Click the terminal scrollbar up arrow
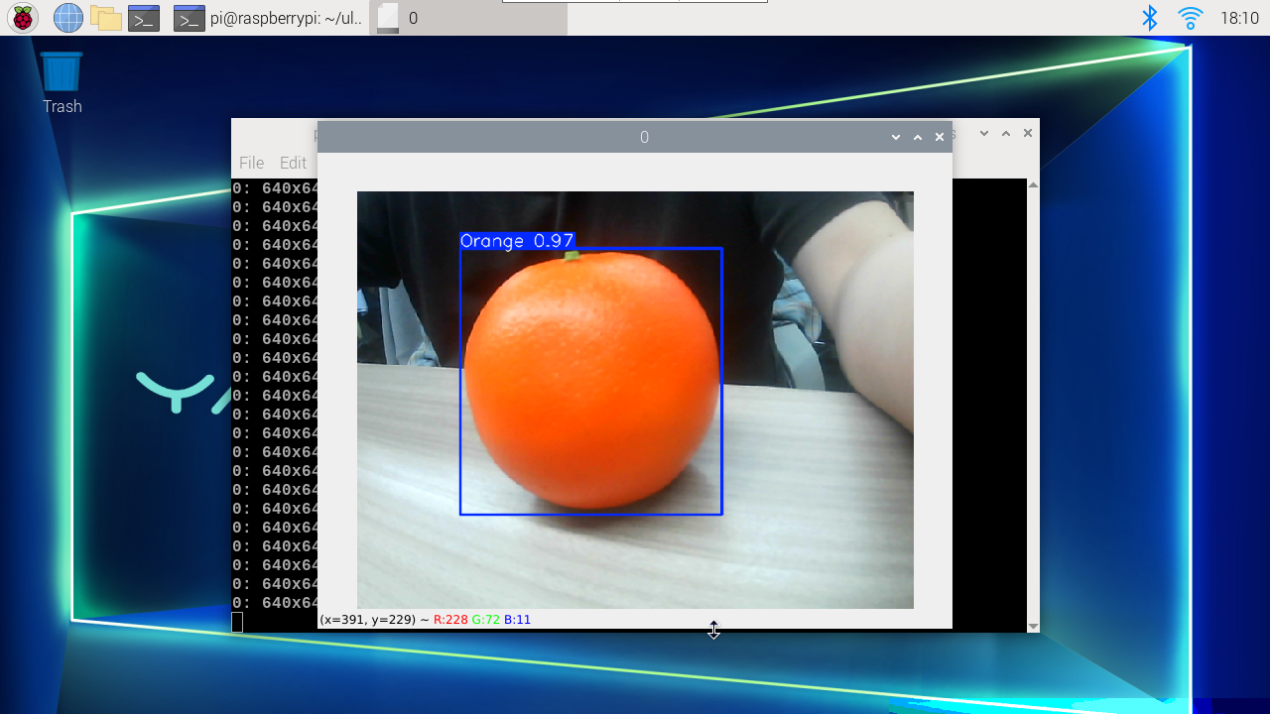Viewport: 1270px width, 714px height. pyautogui.click(x=1033, y=185)
